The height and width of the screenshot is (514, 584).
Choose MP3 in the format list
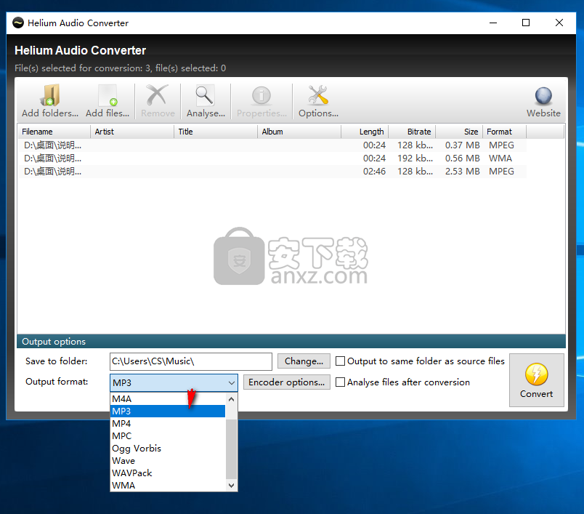coord(168,411)
